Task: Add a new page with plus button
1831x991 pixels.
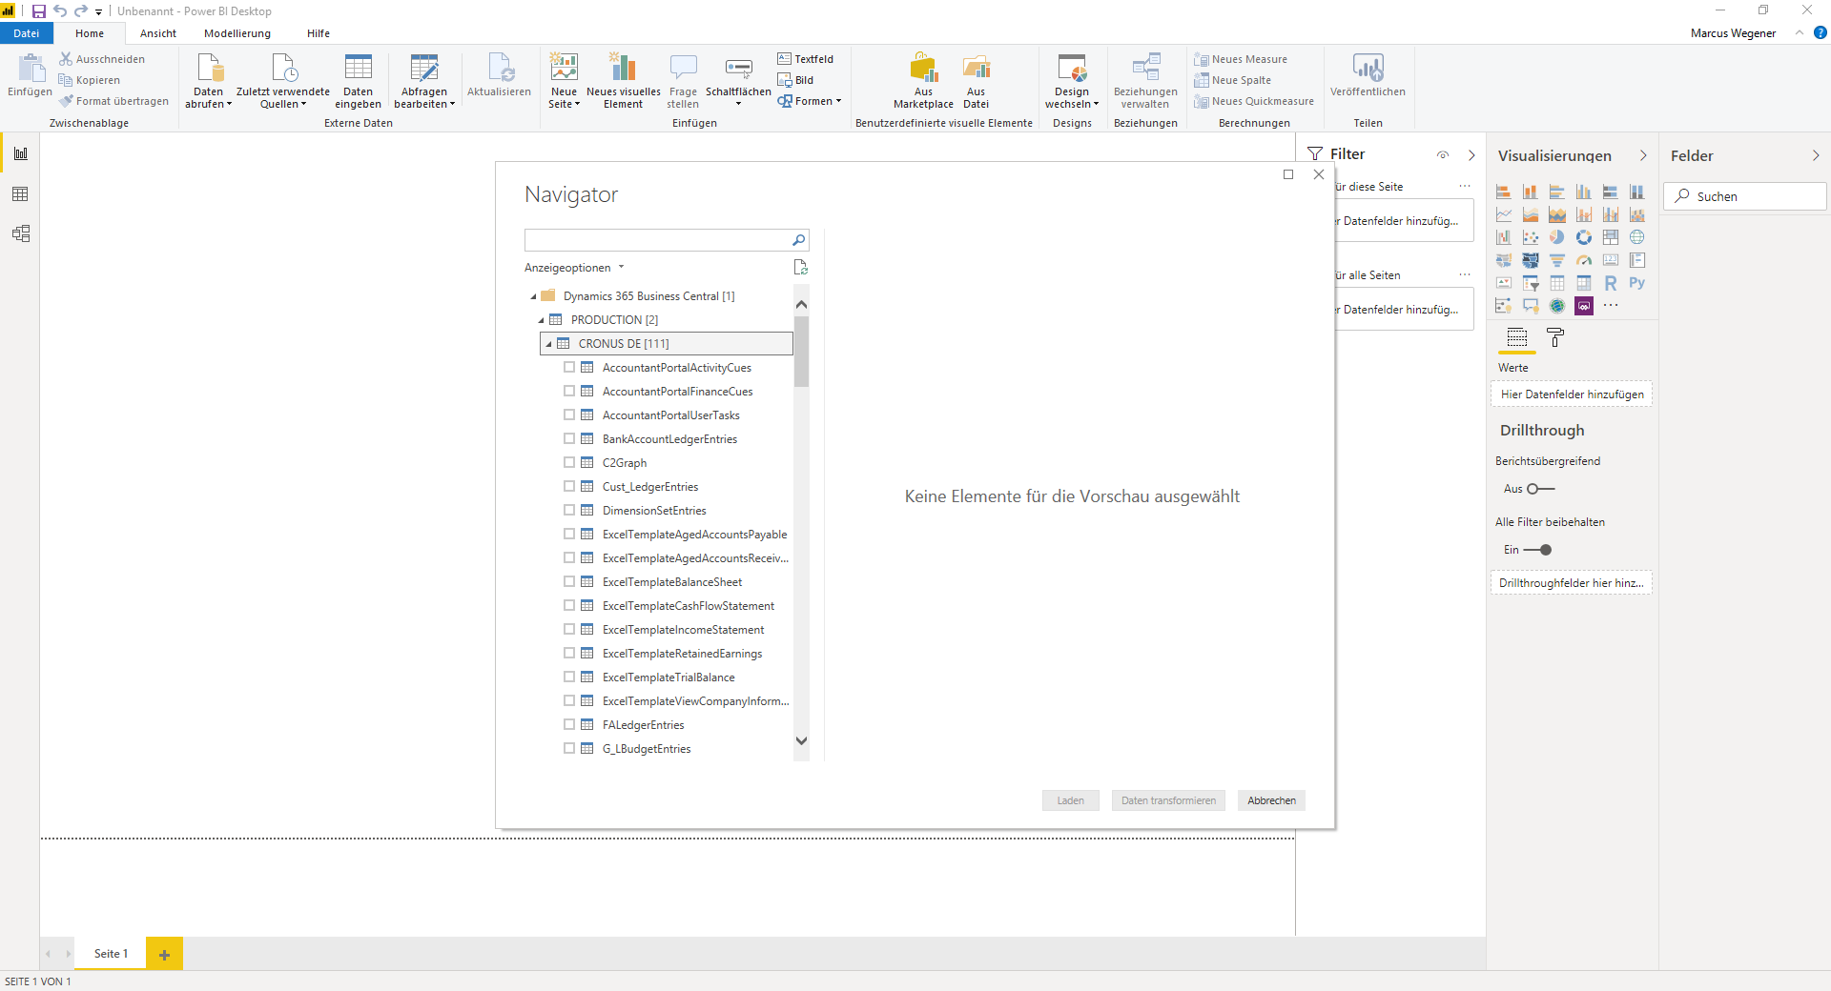Action: (x=164, y=954)
